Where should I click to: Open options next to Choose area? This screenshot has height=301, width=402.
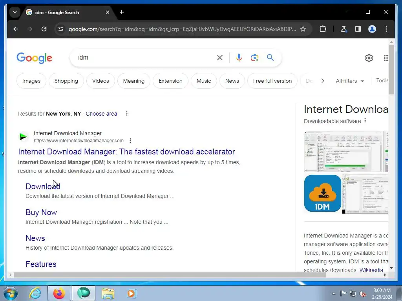point(127,113)
